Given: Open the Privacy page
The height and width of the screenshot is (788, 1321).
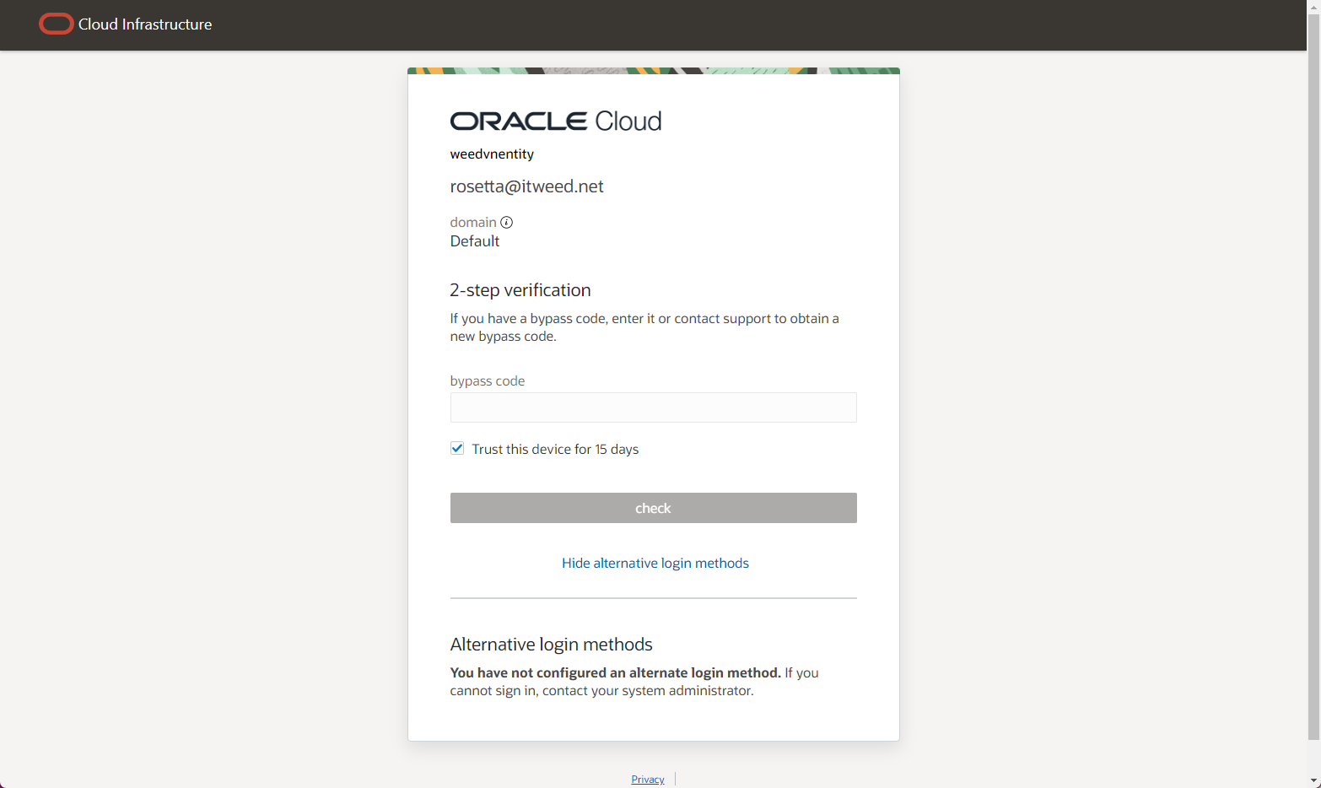Looking at the screenshot, I should (647, 779).
